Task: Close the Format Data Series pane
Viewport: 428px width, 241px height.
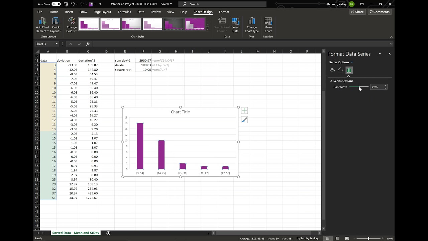Action: pos(390,54)
